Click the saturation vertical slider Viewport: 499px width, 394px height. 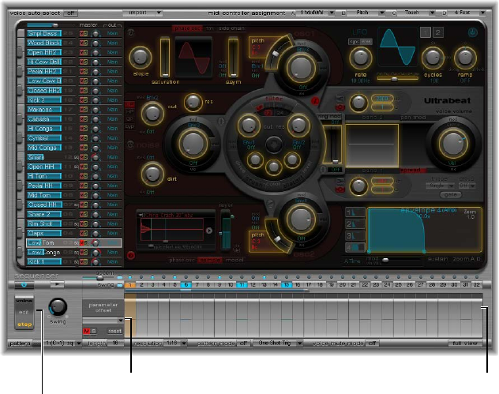pos(165,58)
